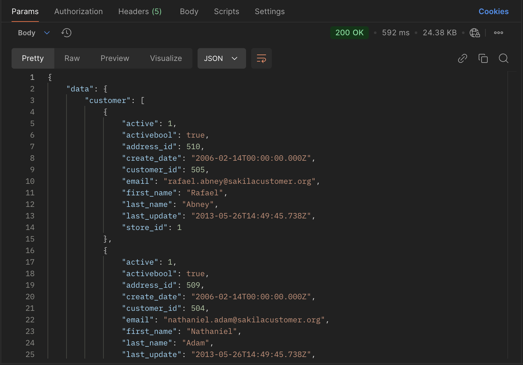Switch to the Preview response view
This screenshot has width=523, height=365.
pyautogui.click(x=115, y=58)
